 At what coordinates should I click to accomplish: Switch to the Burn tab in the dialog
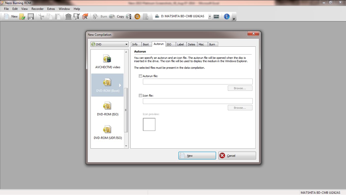213,44
